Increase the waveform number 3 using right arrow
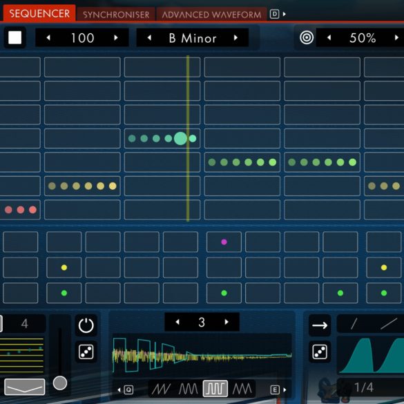This screenshot has height=404, width=404. (x=227, y=322)
